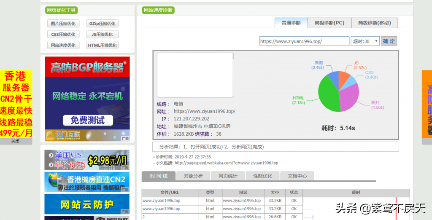Open the pagespeed.webkaka.com permanent link
432x220 pixels.
click(x=226, y=163)
